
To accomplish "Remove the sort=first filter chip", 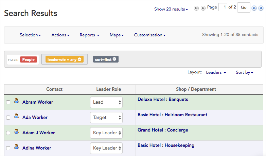I will 114,59.
